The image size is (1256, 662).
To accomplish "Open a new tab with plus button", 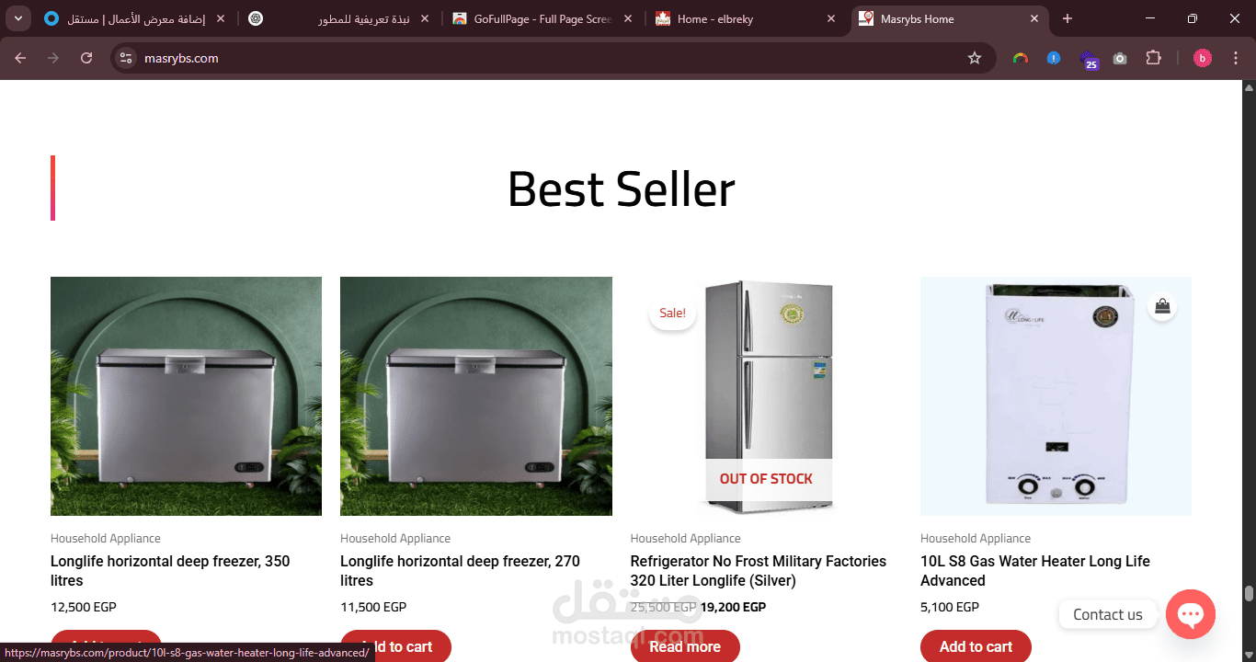I will [x=1068, y=18].
